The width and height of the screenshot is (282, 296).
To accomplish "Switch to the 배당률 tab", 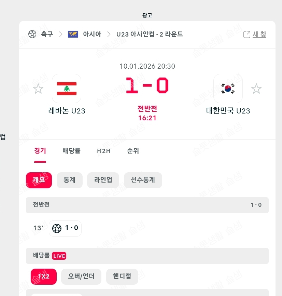I will tap(71, 151).
